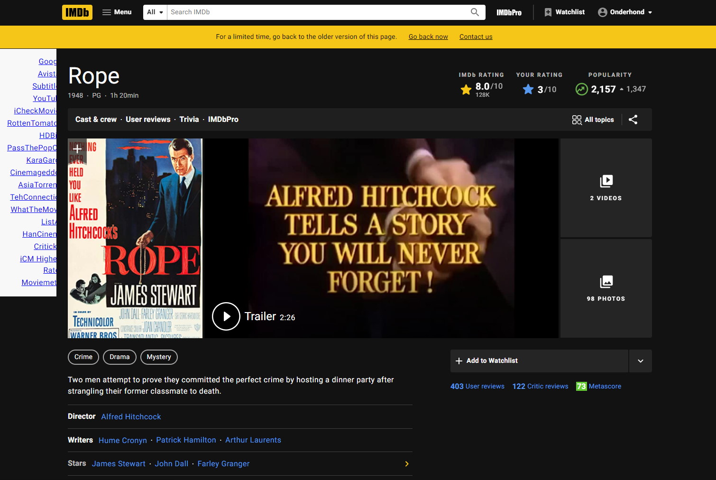The width and height of the screenshot is (716, 480).
Task: Open 403 User reviews link
Action: pos(477,387)
